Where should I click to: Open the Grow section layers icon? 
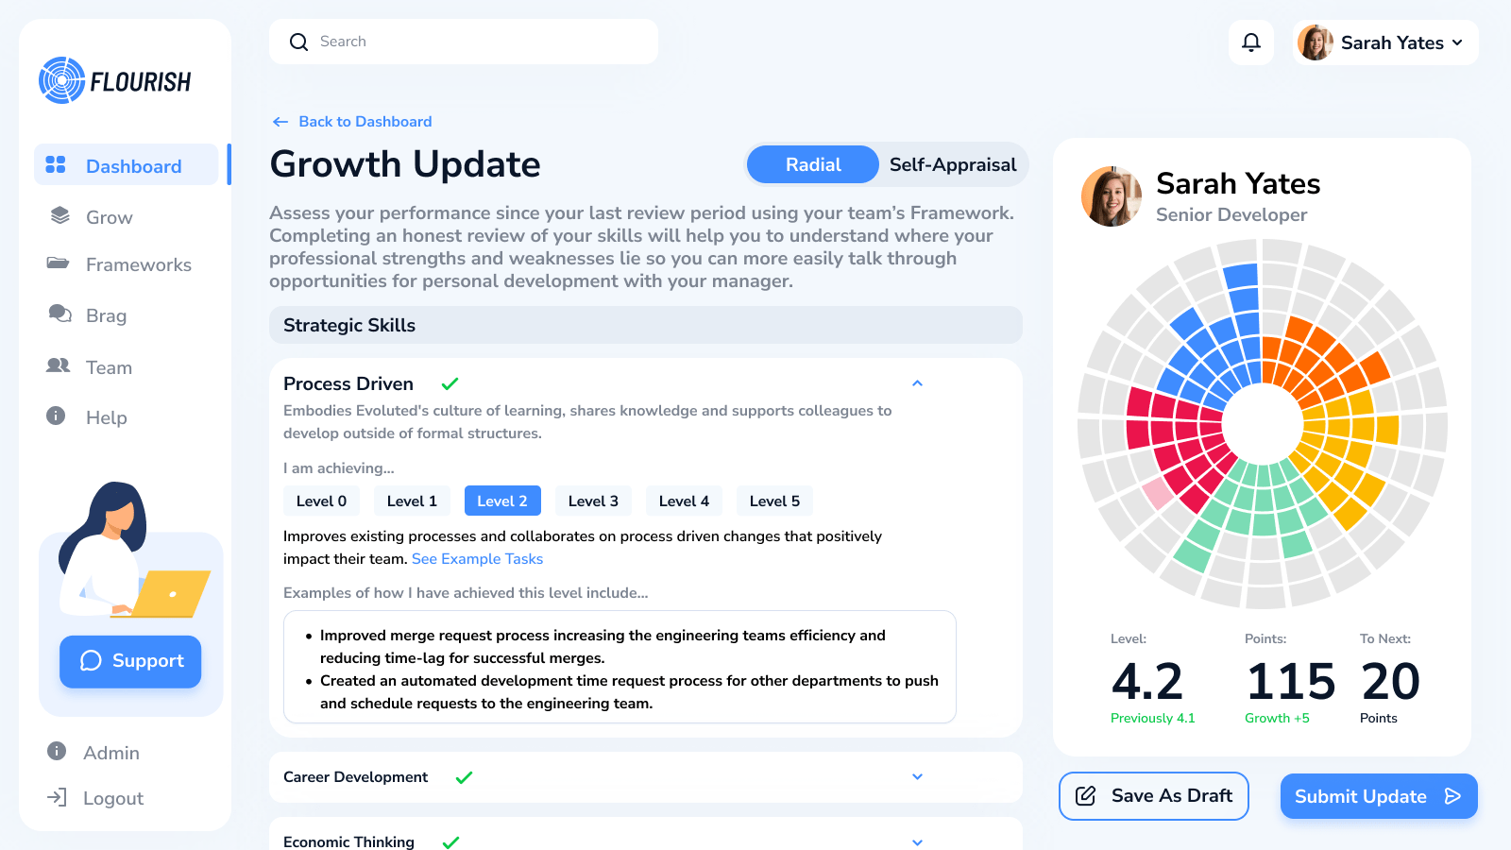pos(60,216)
